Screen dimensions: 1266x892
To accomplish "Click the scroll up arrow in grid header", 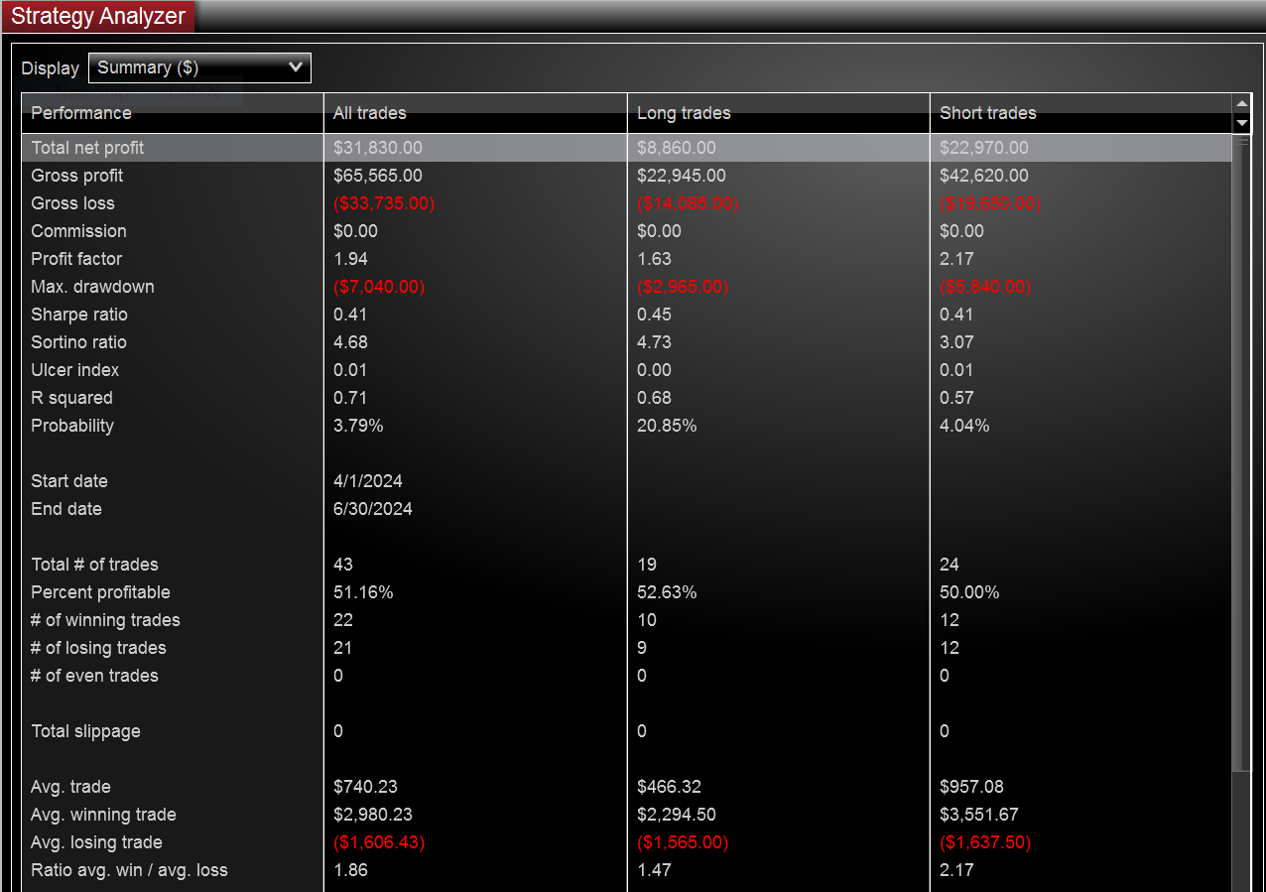I will (x=1241, y=104).
